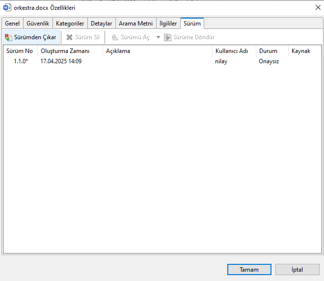Switch to the Genel tab
324x281 pixels.
pyautogui.click(x=12, y=24)
